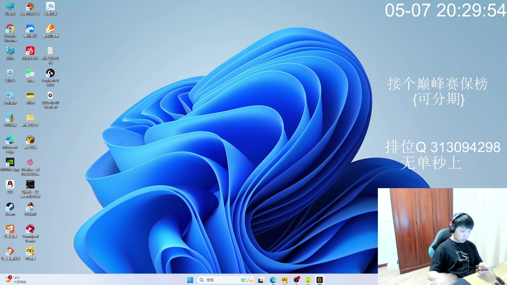The height and width of the screenshot is (285, 507).
Task: Click the taskbar 搜索 search box
Action: point(226,280)
